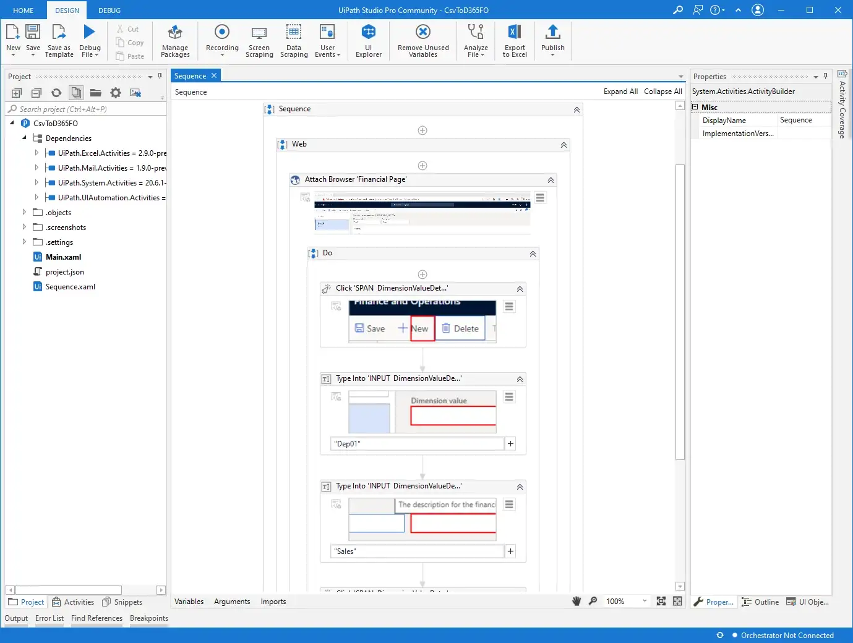Click Collapse All in designer

tap(662, 92)
